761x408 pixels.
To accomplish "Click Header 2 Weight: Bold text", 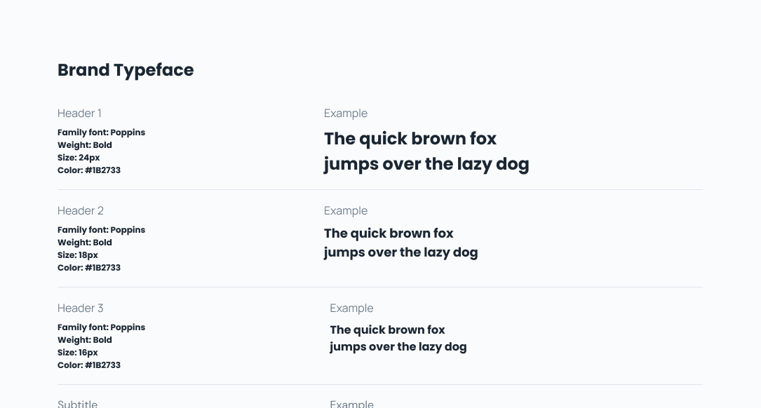I will (x=85, y=243).
